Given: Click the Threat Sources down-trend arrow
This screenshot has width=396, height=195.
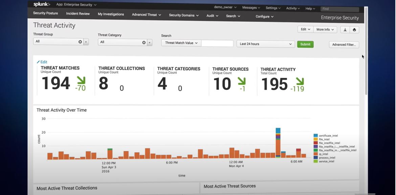Looking at the screenshot, I should pos(241,81).
